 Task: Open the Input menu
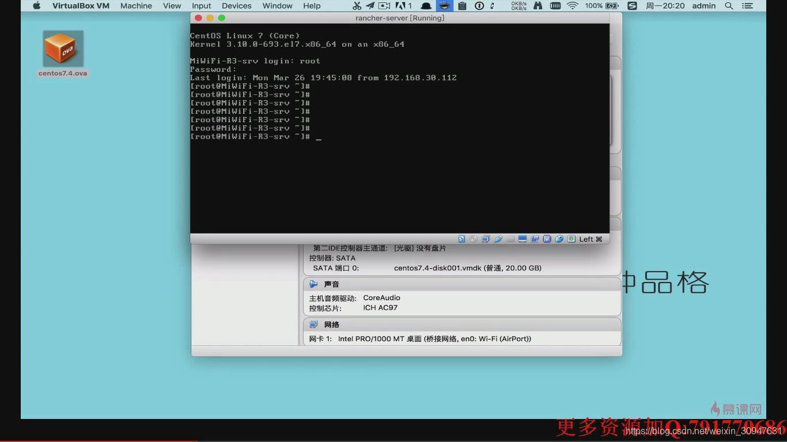tap(202, 6)
